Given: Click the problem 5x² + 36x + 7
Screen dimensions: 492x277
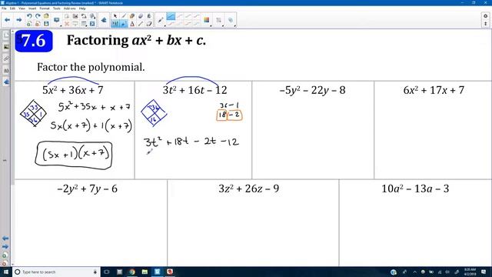Looking at the screenshot, I should pos(73,90).
